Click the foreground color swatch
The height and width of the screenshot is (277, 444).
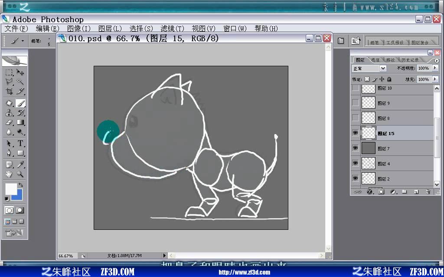coord(11,189)
